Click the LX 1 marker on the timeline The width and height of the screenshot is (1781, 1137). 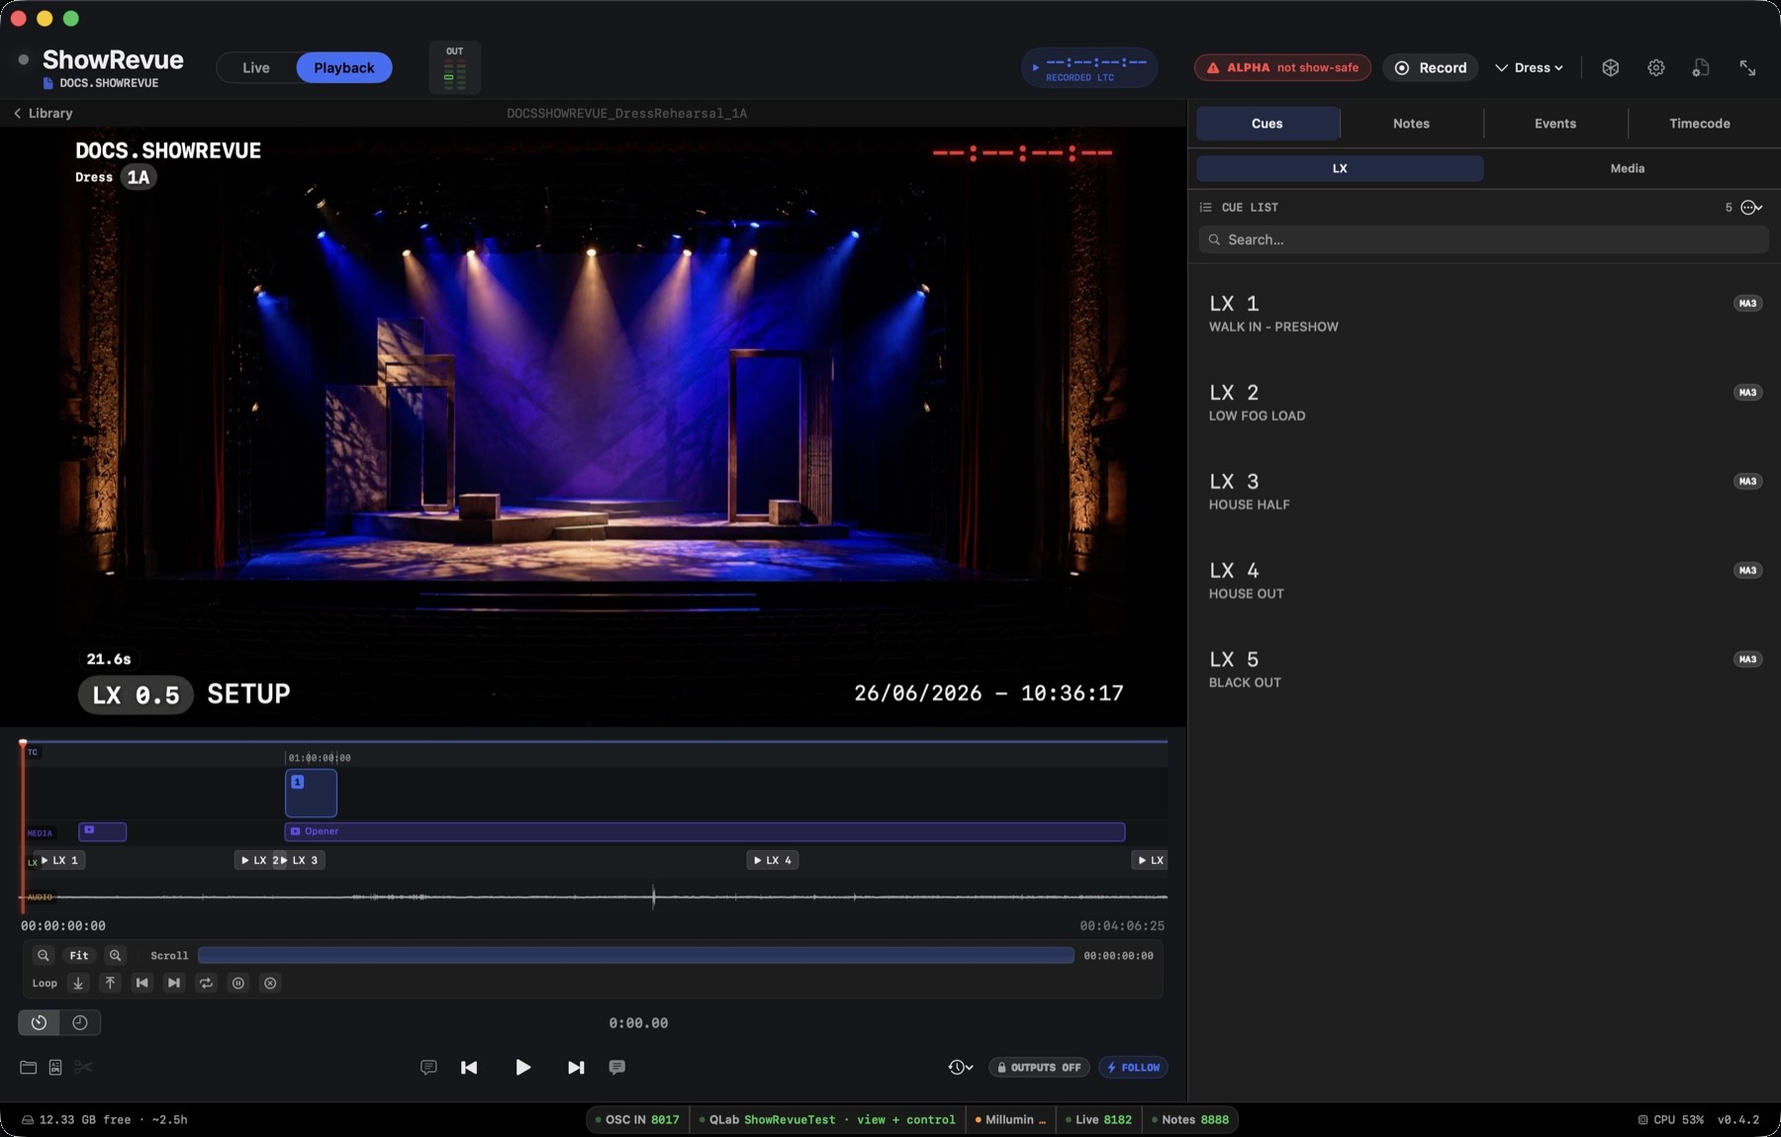pyautogui.click(x=59, y=860)
